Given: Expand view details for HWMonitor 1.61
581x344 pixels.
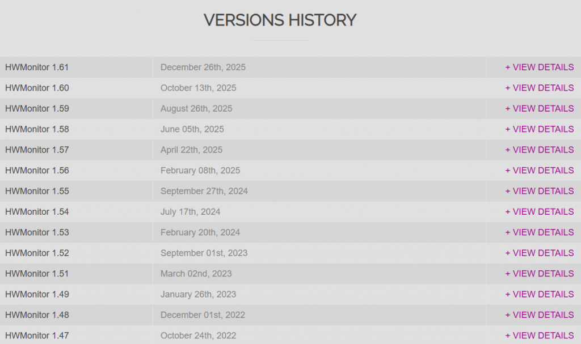Looking at the screenshot, I should 539,67.
